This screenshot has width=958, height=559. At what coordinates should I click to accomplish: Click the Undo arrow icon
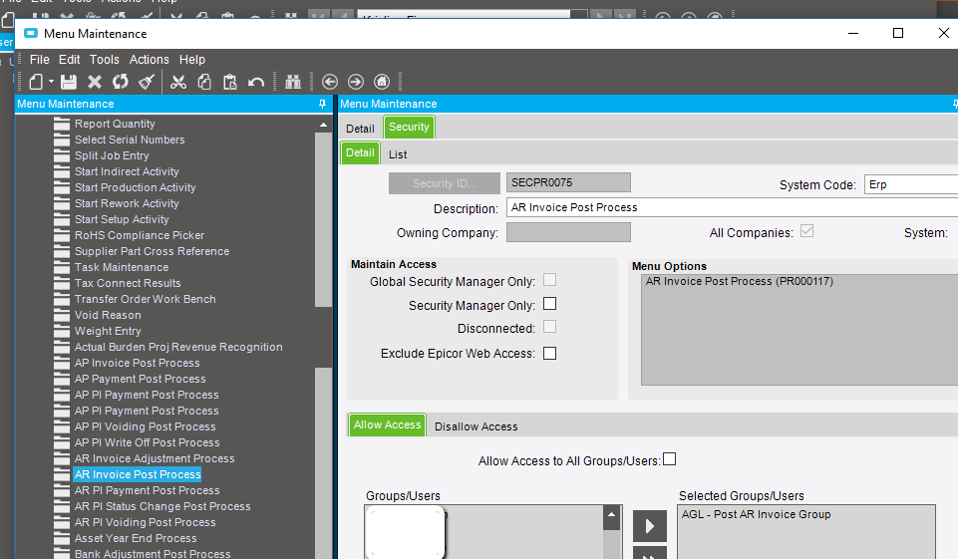[x=256, y=82]
